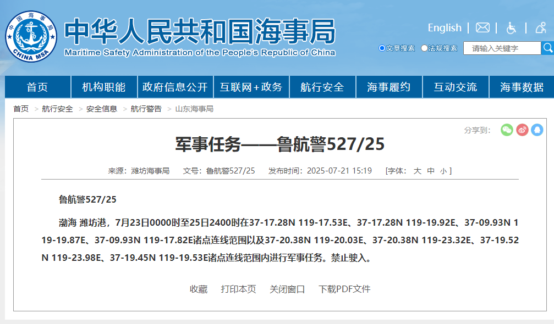Click the WeChat share icon
The image size is (554, 324).
coord(506,129)
